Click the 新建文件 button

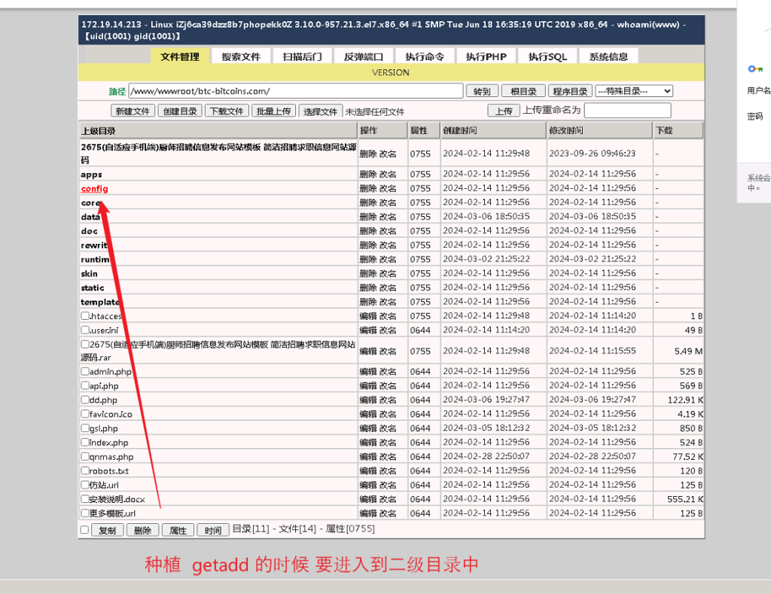tap(133, 111)
